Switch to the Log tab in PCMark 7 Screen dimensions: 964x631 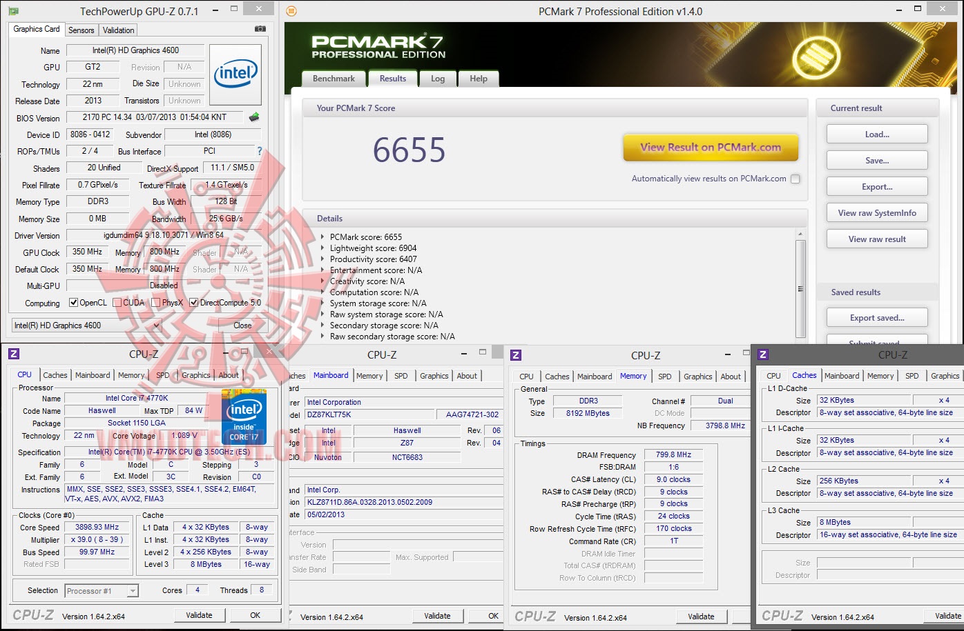438,79
